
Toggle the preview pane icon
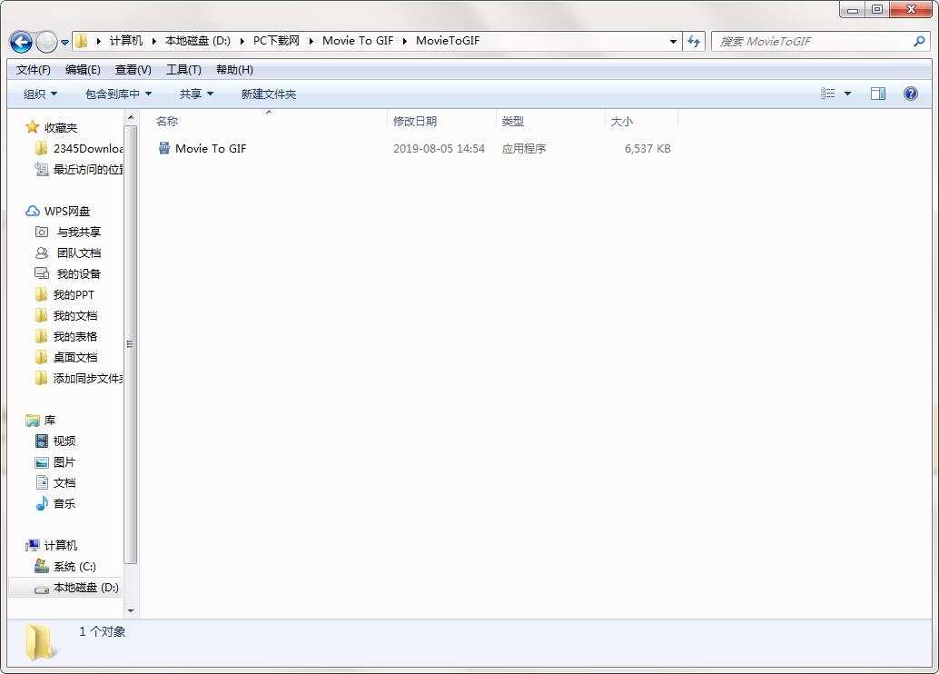click(877, 94)
